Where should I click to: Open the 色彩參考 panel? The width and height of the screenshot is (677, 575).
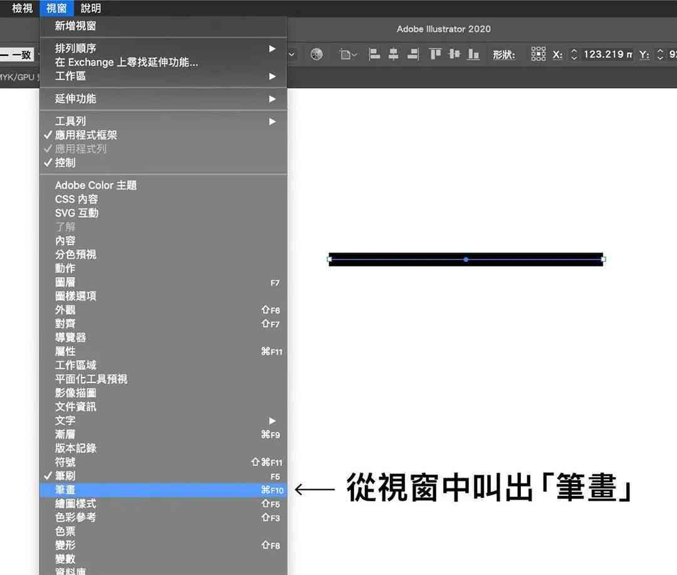163,517
